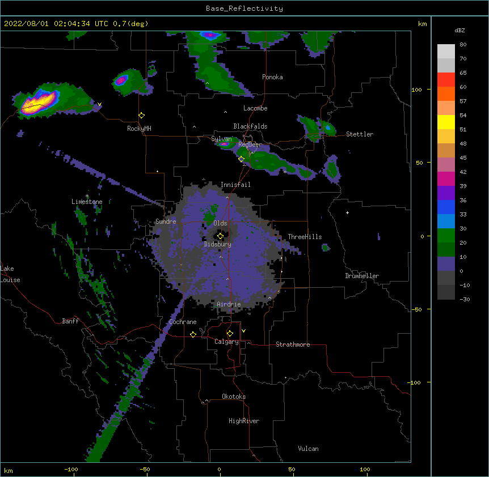Click the RedDeer city label
Viewport: 489px width, 477px height.
(250, 144)
